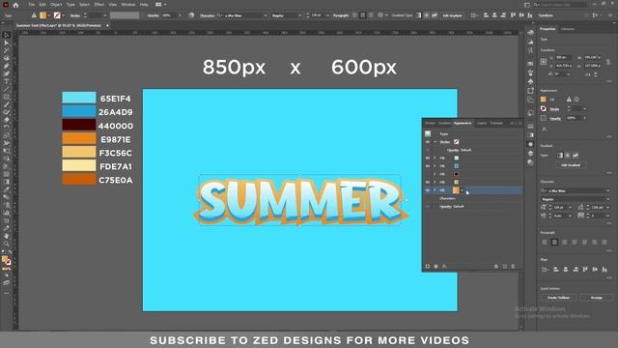Open the font family dropdown in the control bar

pyautogui.click(x=266, y=15)
